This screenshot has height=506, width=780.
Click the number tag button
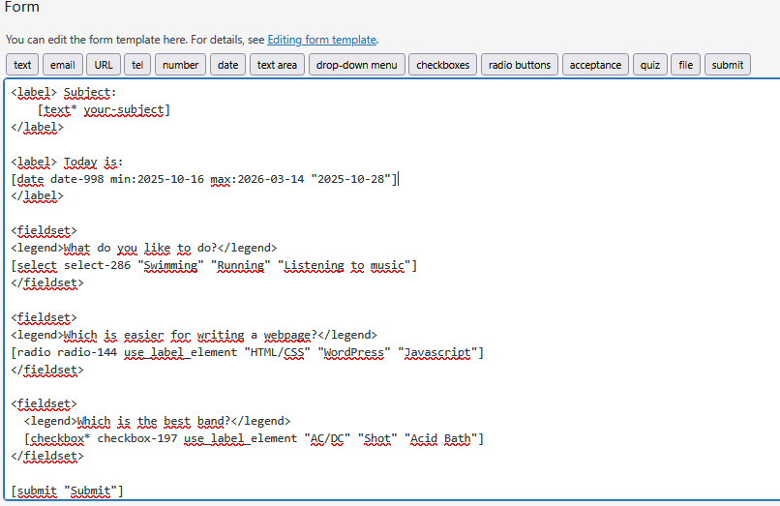(180, 65)
